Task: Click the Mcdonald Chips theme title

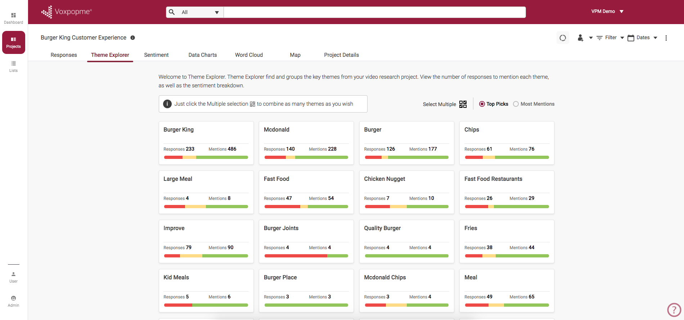Action: [385, 278]
